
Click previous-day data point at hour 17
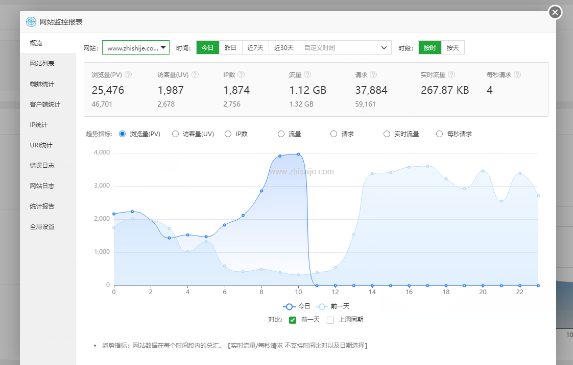pyautogui.click(x=427, y=166)
